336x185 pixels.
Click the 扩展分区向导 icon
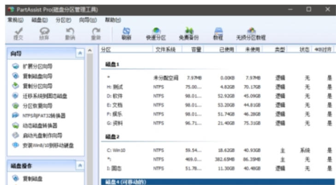pos(15,66)
